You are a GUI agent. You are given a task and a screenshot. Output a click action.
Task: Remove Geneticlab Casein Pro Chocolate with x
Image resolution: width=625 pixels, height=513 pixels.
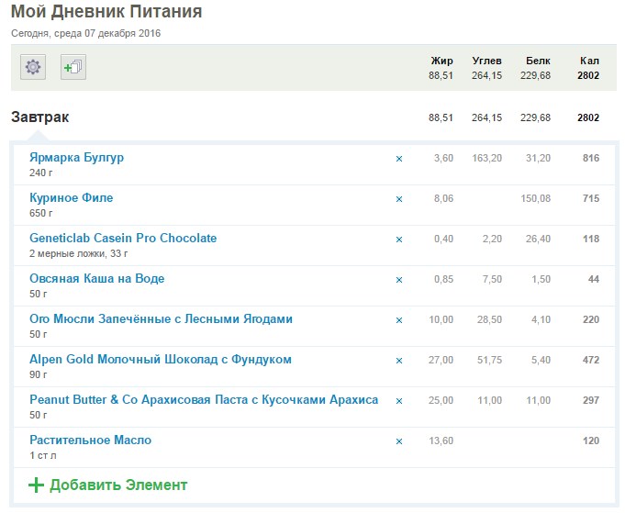pyautogui.click(x=398, y=240)
